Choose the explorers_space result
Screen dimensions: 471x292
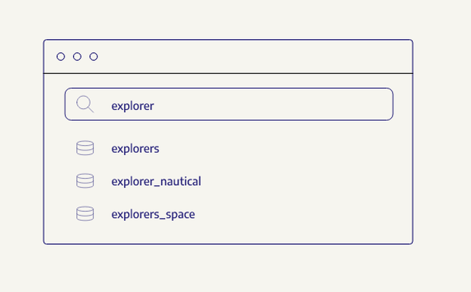153,214
